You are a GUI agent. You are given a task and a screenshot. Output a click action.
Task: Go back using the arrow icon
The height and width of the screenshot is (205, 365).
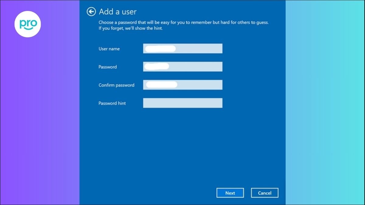tap(91, 12)
